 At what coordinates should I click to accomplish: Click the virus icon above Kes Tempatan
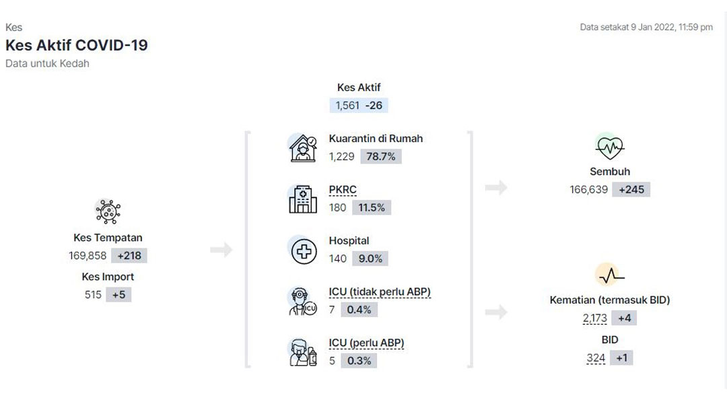pyautogui.click(x=108, y=211)
